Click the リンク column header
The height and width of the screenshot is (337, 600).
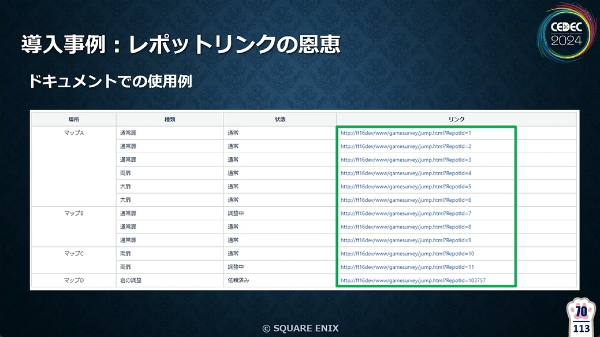pos(457,120)
